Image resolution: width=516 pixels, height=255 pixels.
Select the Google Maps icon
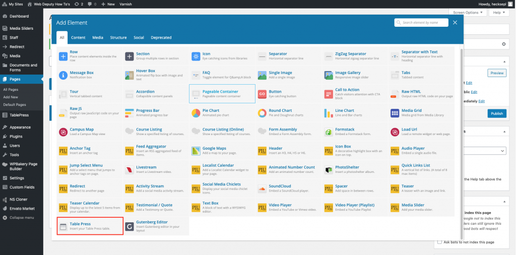pos(196,151)
